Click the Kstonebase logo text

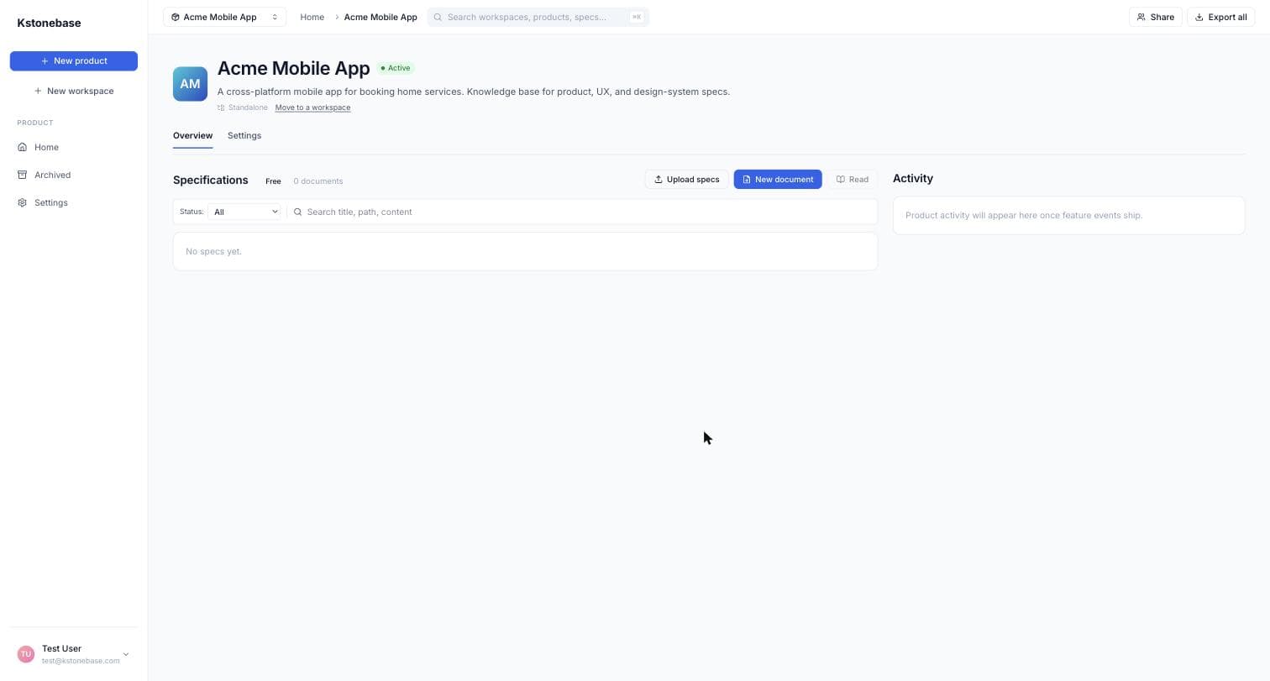49,23
